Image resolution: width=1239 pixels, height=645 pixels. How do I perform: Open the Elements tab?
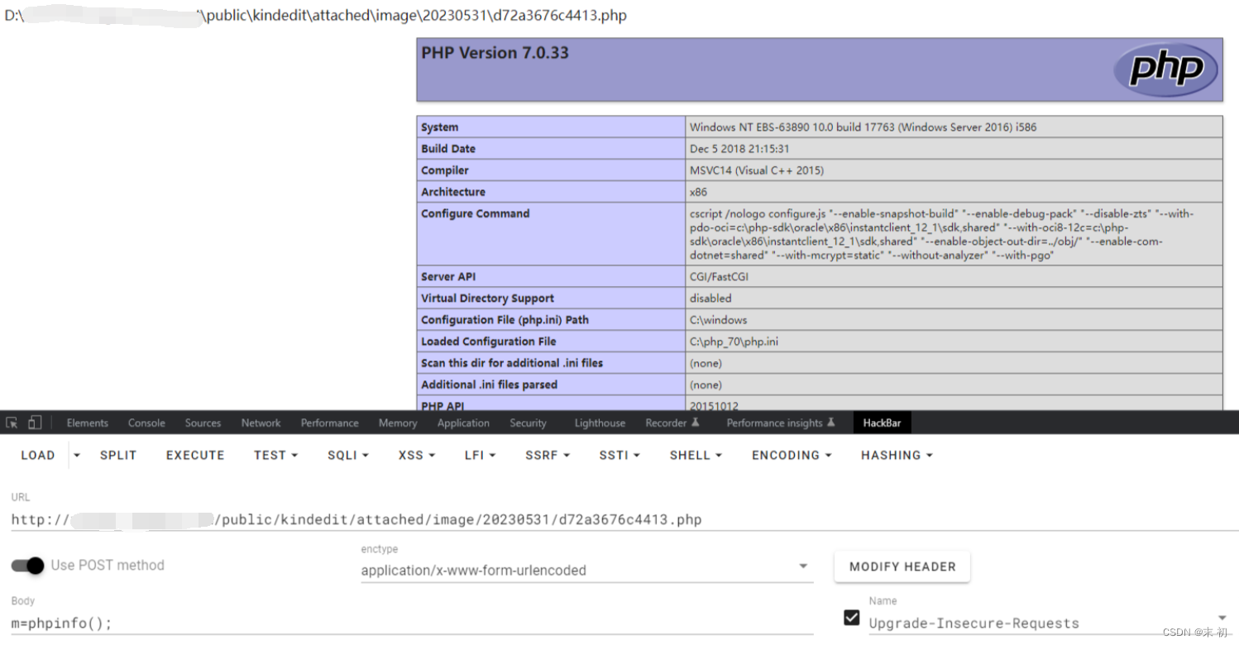tap(88, 423)
